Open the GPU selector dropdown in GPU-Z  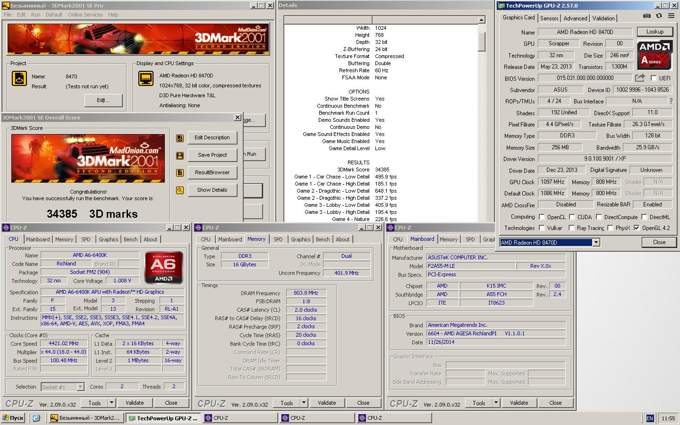click(596, 242)
